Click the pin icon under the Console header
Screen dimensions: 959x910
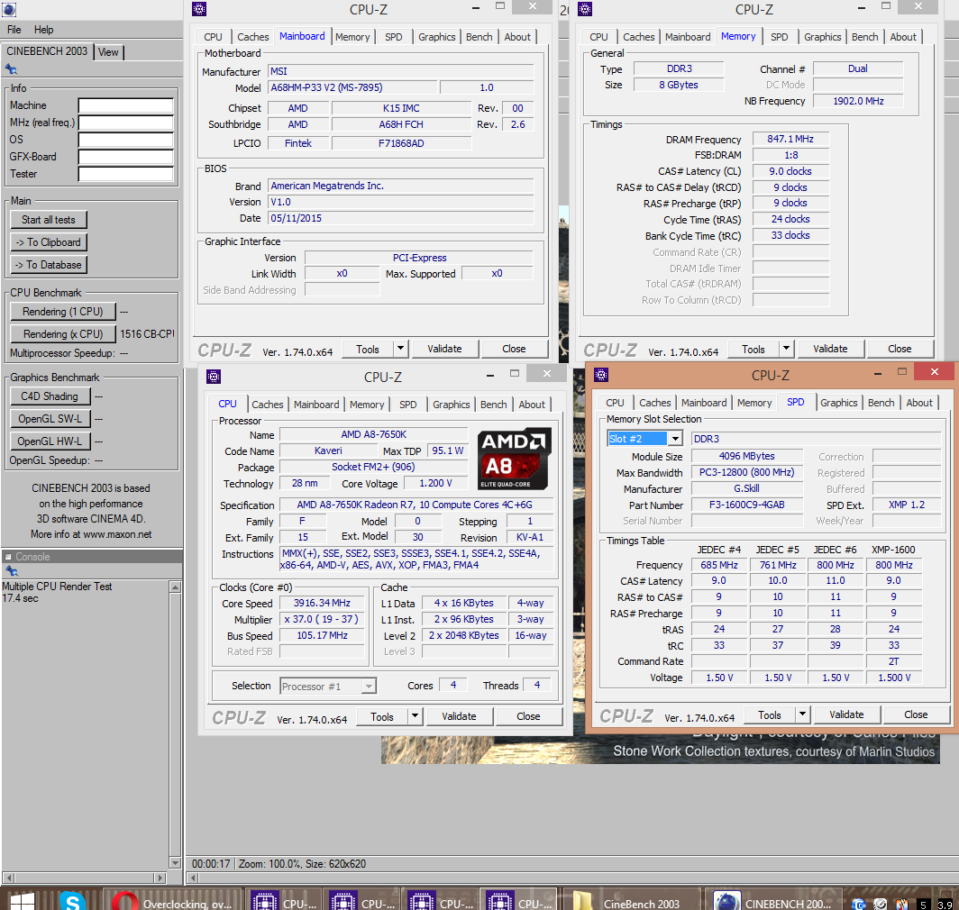[x=11, y=570]
